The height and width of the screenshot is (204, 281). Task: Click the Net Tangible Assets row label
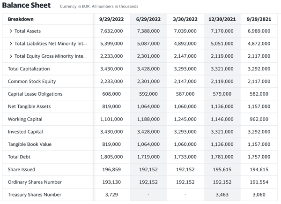pos(30,106)
